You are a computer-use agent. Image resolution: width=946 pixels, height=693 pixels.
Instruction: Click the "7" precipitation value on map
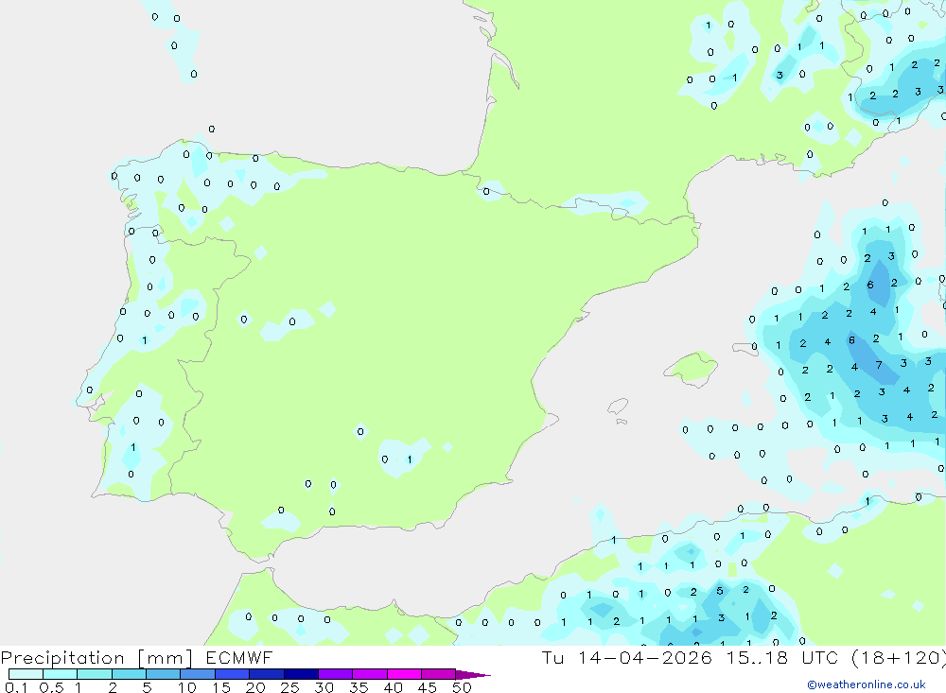(x=879, y=365)
